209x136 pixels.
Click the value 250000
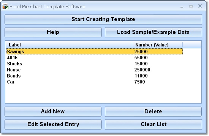click(142, 70)
